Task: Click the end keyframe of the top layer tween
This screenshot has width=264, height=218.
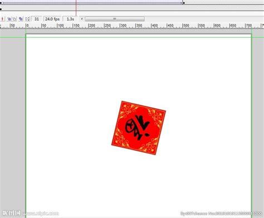Action: click(183, 3)
